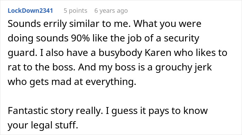The height and width of the screenshot is (135, 242).
Task: Click the word 'guess' in second paragraph
Action: tap(124, 111)
